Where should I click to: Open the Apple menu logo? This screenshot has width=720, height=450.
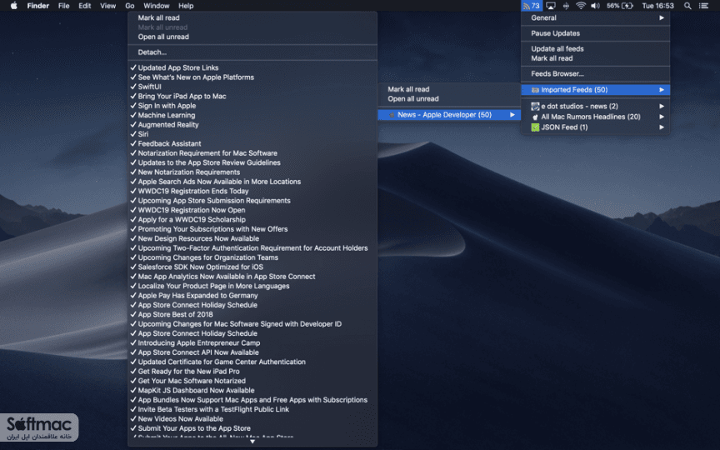(x=14, y=6)
